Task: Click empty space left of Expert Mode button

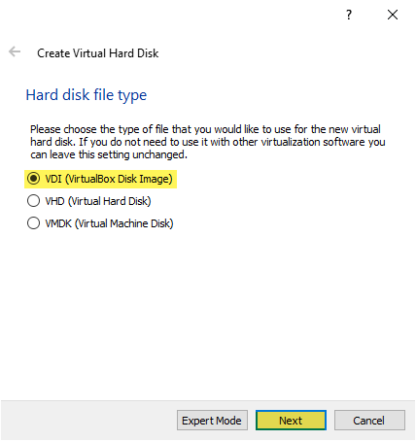Action: pos(90,421)
